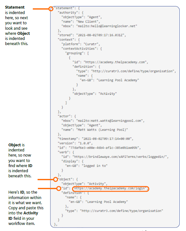Click the statement id 77daf6e3 UUID value

104,148
